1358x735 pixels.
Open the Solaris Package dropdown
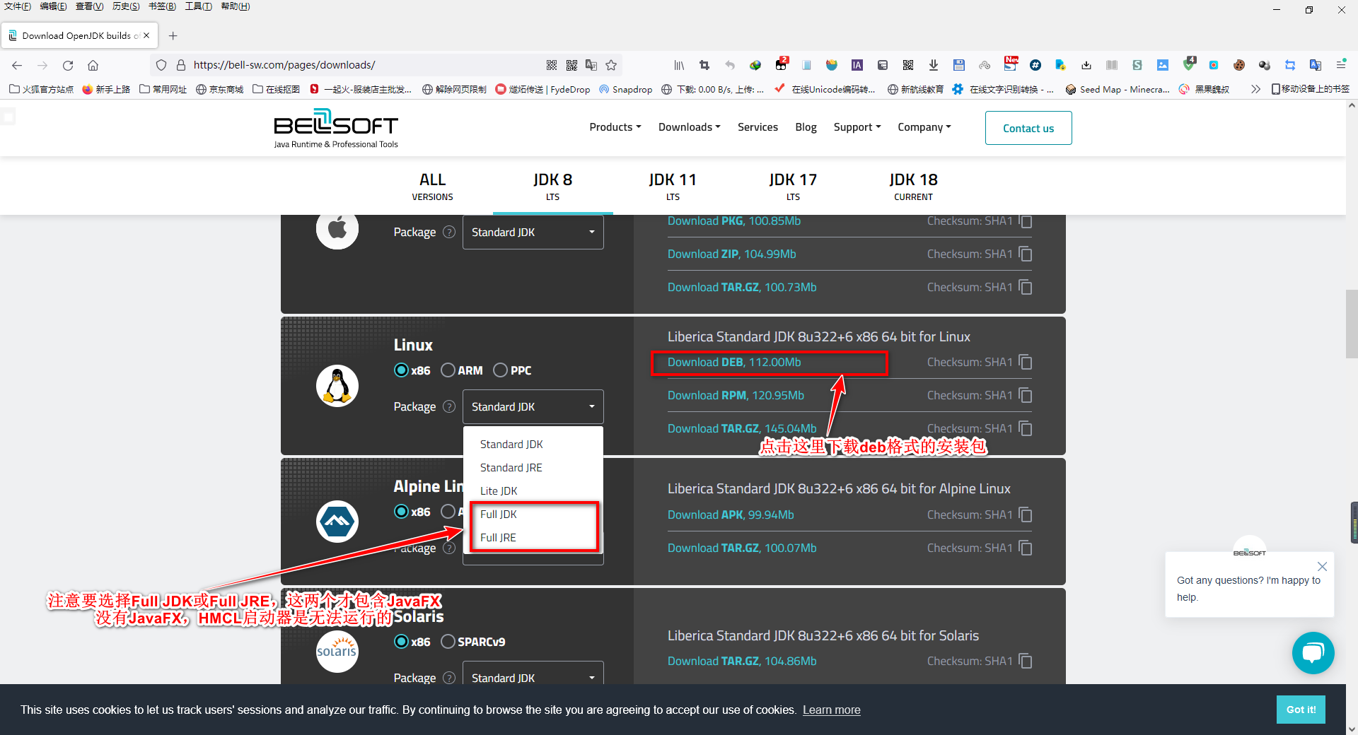pyautogui.click(x=533, y=673)
